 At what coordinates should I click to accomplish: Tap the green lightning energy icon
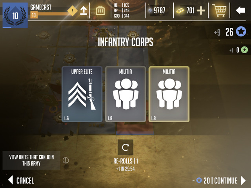[x=244, y=50]
